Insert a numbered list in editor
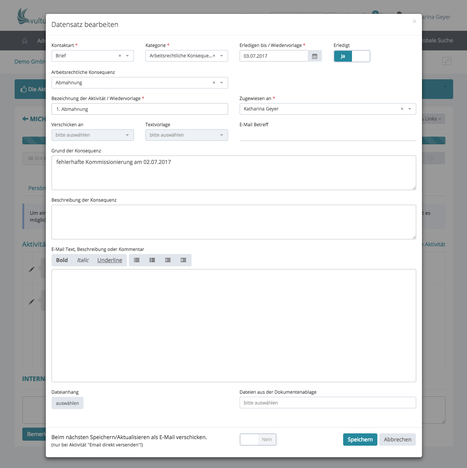467x468 pixels. [152, 260]
